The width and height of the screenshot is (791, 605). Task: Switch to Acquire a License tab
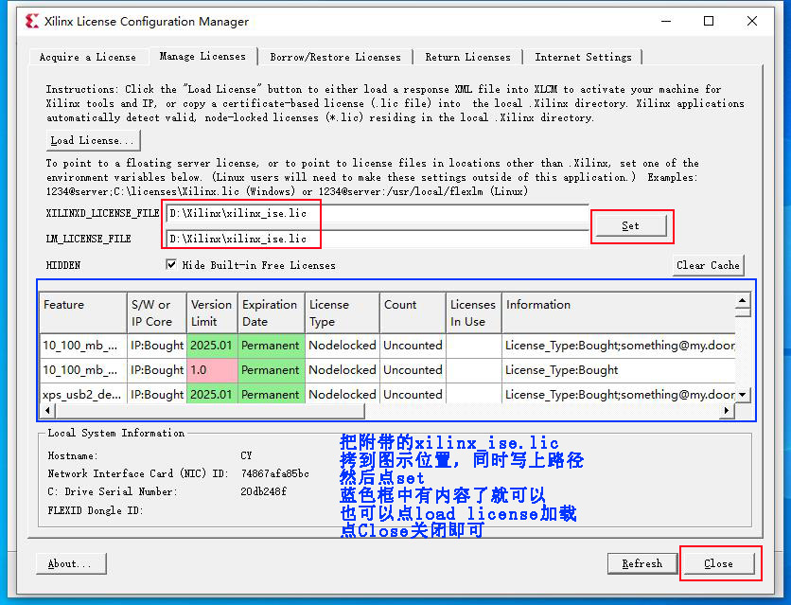point(87,58)
